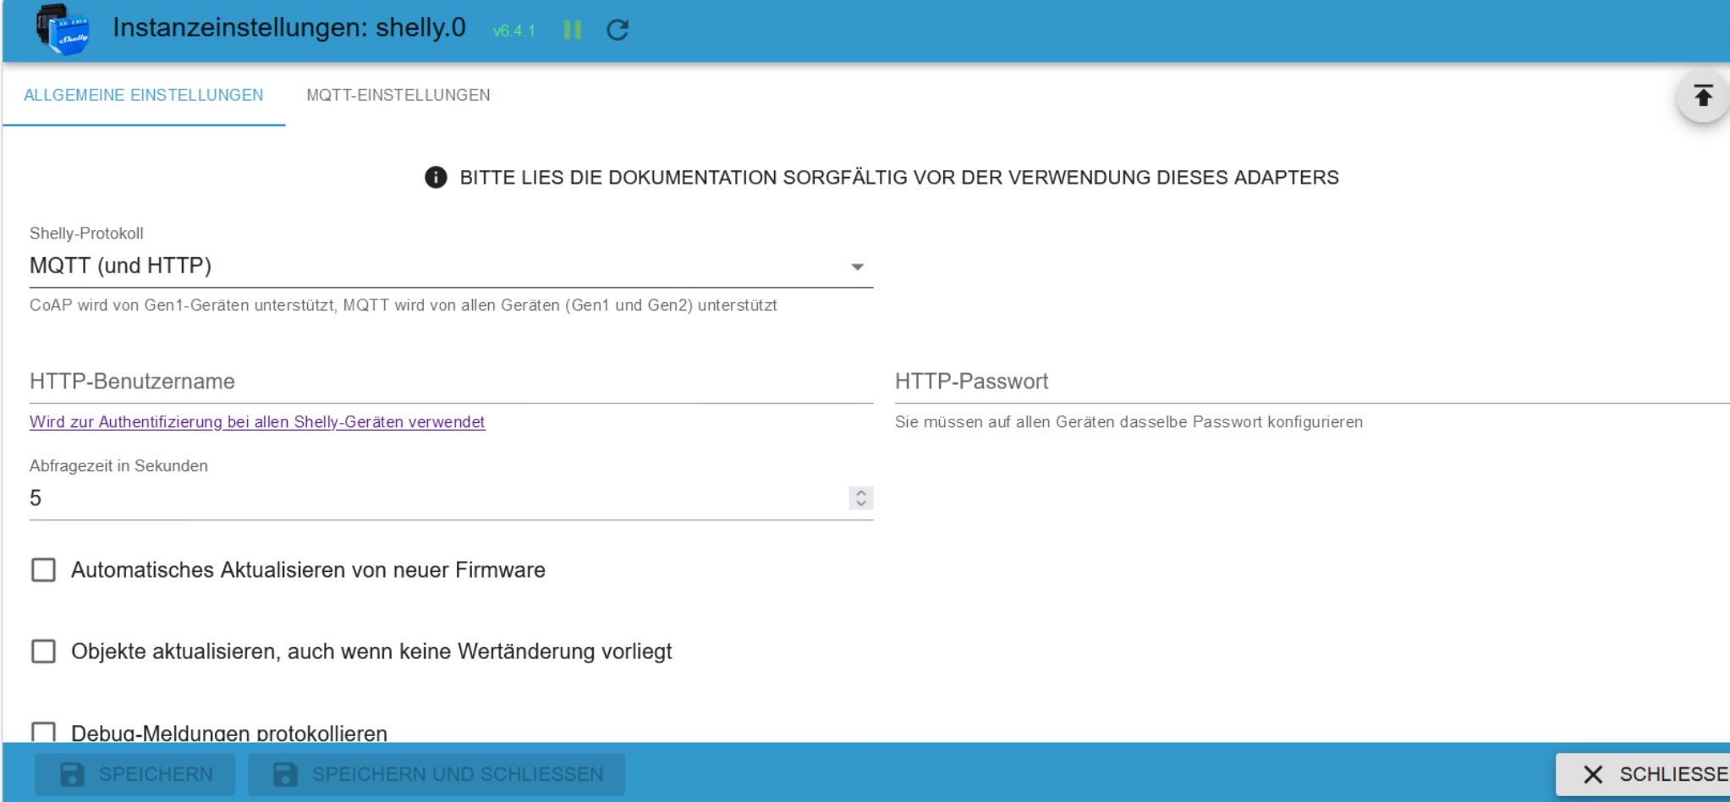Close the instance settings via Schliessen
Image resolution: width=1730 pixels, height=802 pixels.
point(1643,774)
